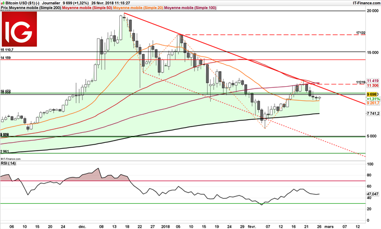Screen dimensions: 381x229
Task: Click the 2018 date axis label
Action: click(x=165, y=227)
